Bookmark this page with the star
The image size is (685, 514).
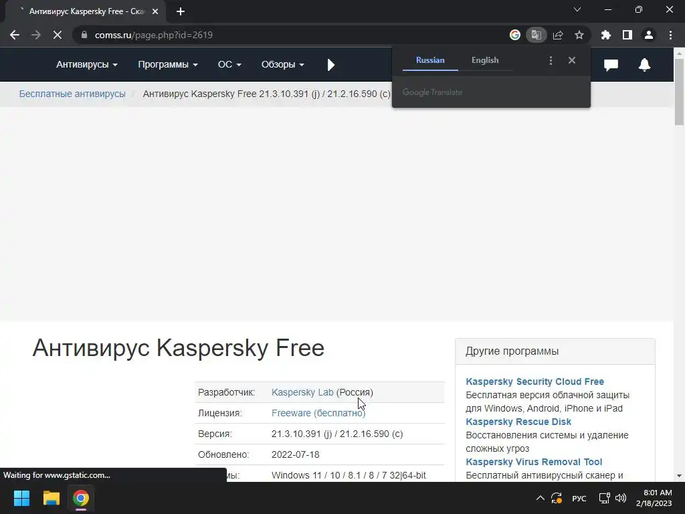[579, 35]
